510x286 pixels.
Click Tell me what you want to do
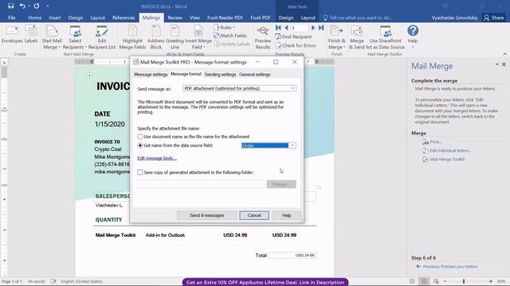pos(358,17)
